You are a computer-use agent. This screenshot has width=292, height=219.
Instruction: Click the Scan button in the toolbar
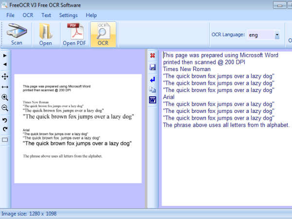click(17, 34)
